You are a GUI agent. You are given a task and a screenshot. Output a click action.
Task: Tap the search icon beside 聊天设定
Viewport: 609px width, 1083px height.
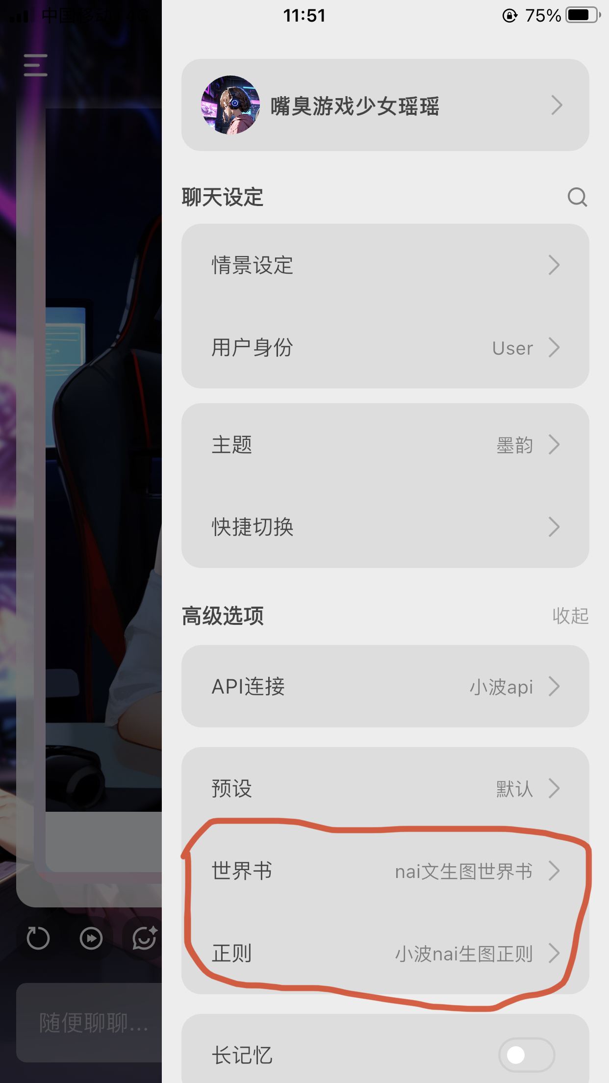[577, 197]
